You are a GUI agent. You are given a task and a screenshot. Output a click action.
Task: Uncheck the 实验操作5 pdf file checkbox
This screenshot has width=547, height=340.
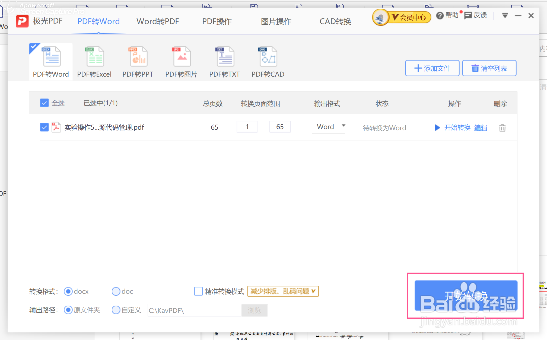coord(44,127)
